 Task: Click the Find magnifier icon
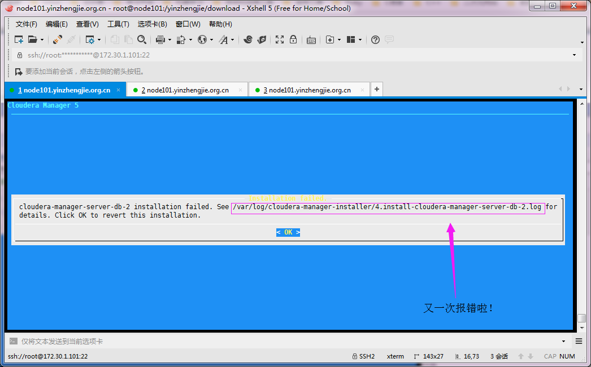(x=142, y=39)
